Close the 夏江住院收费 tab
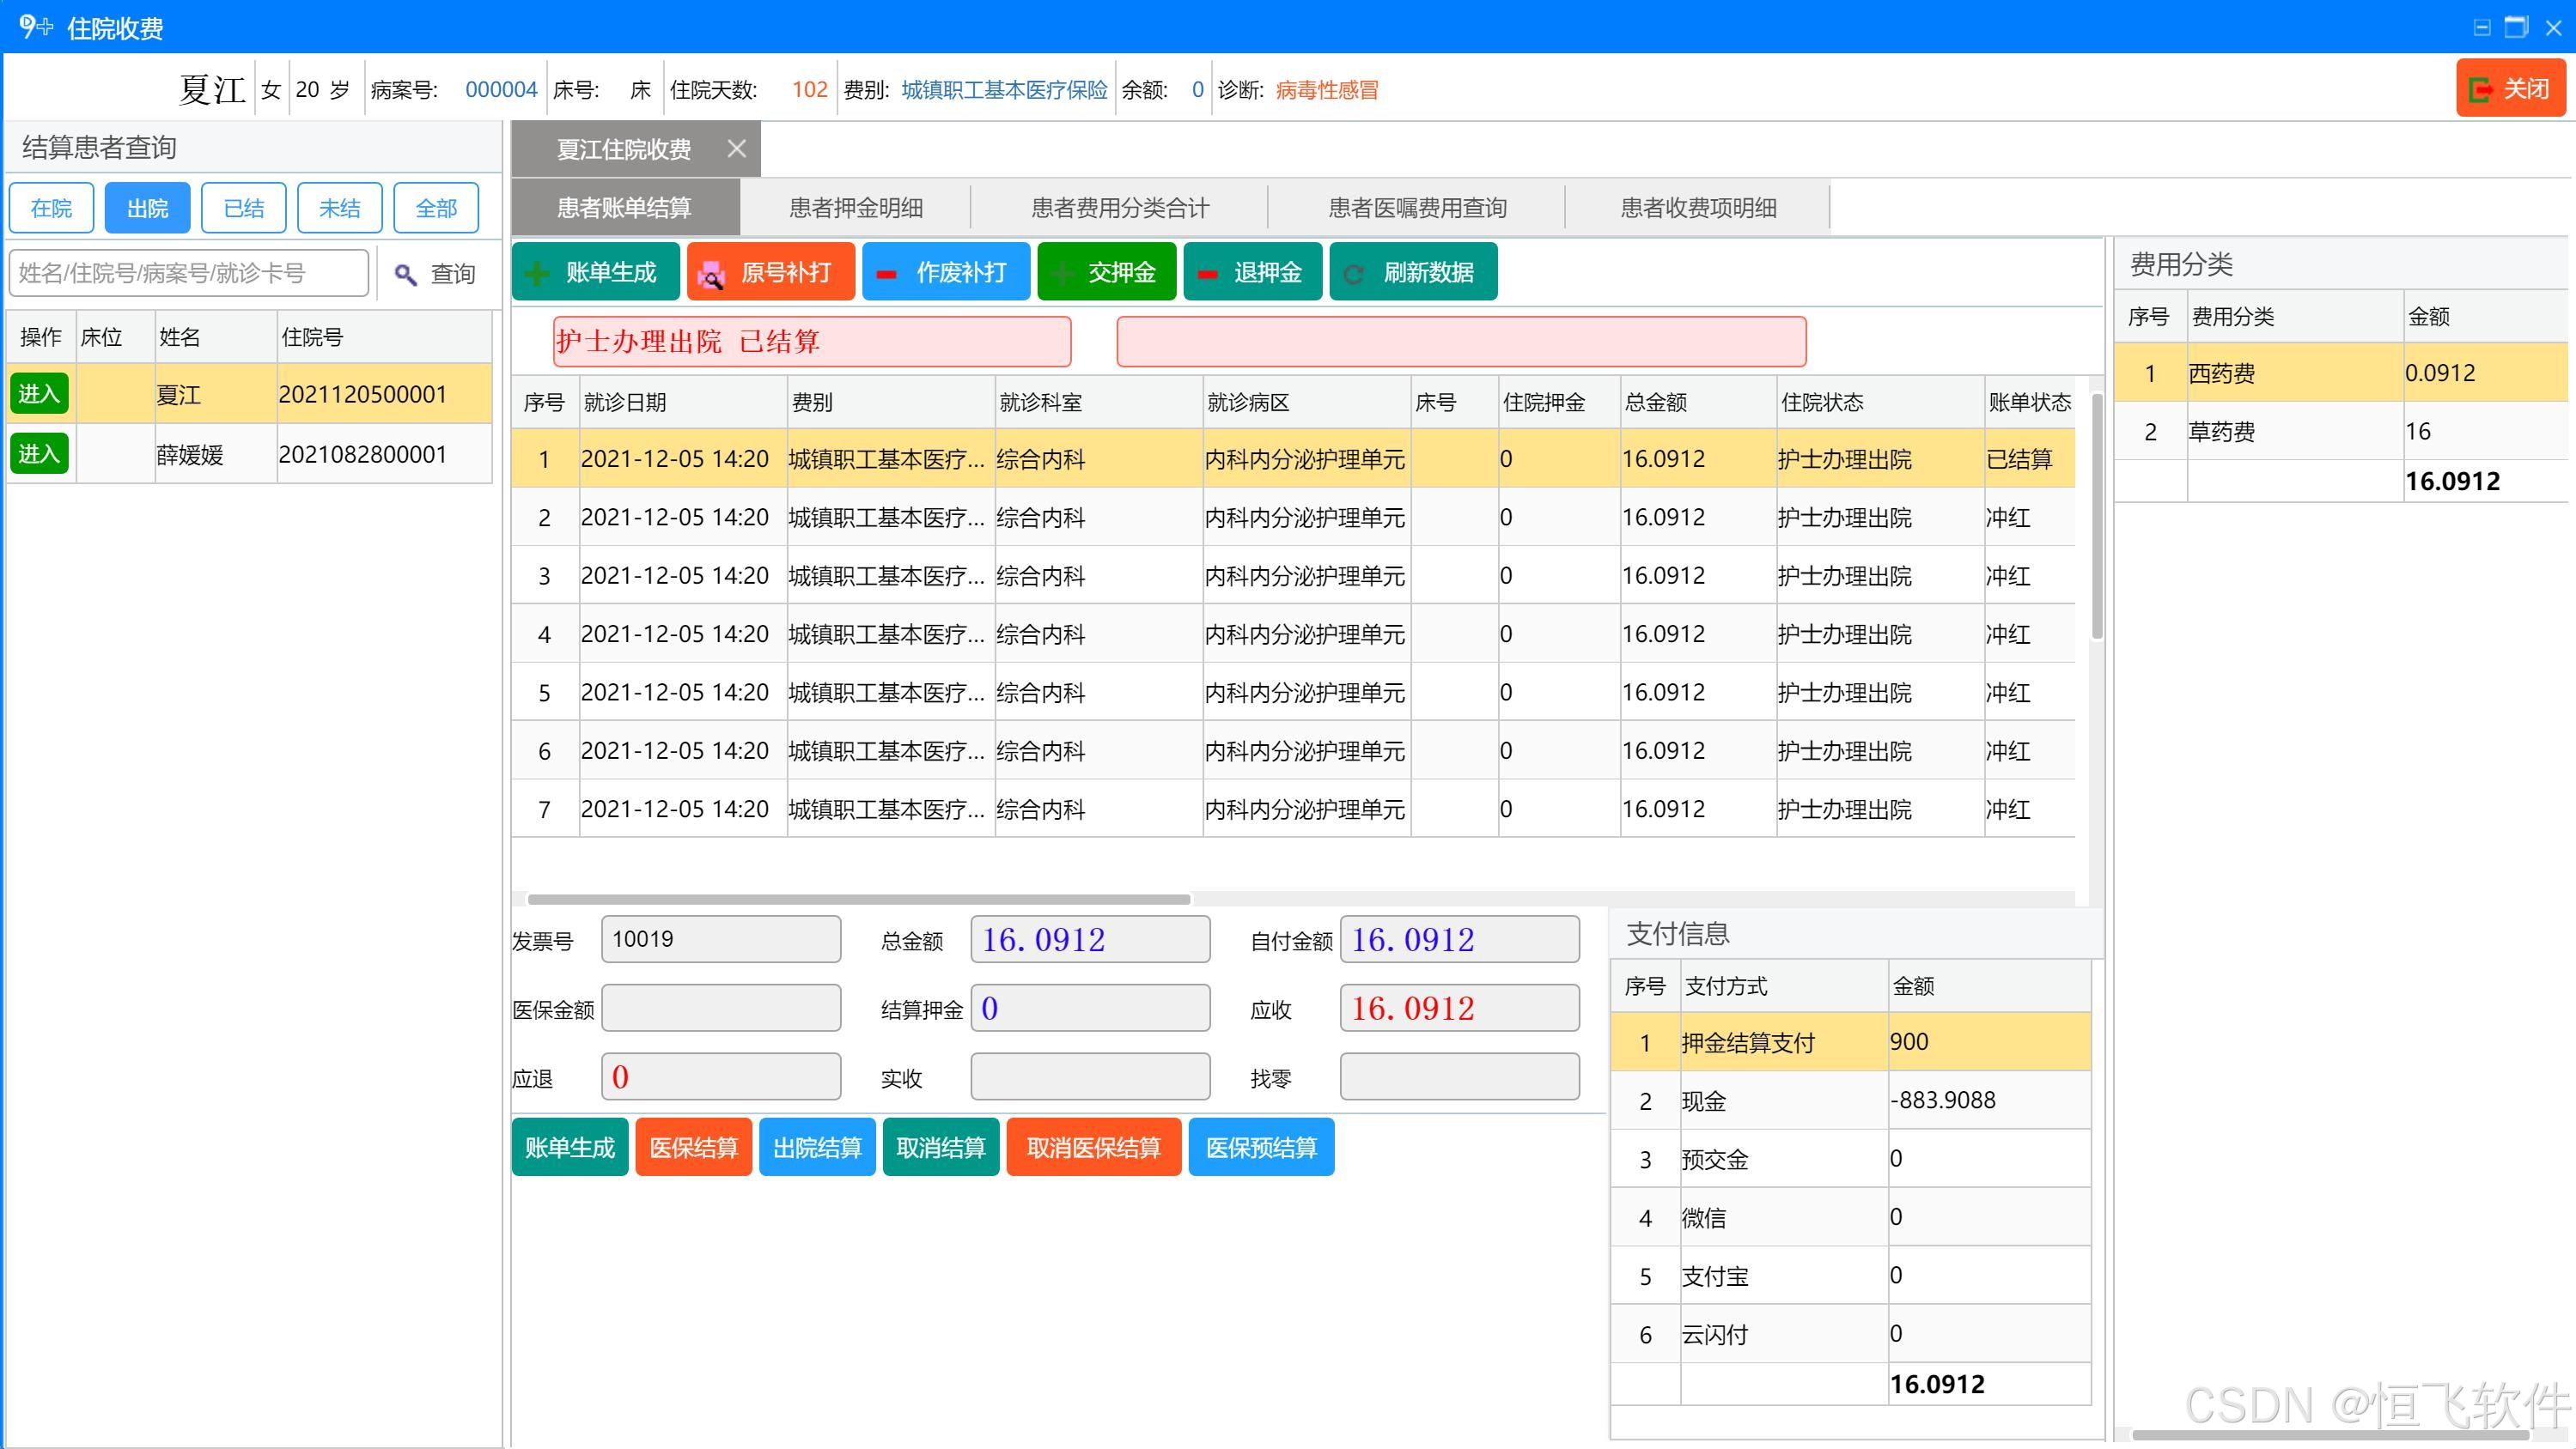Screen dimensions: 2576x1449 pos(737,149)
